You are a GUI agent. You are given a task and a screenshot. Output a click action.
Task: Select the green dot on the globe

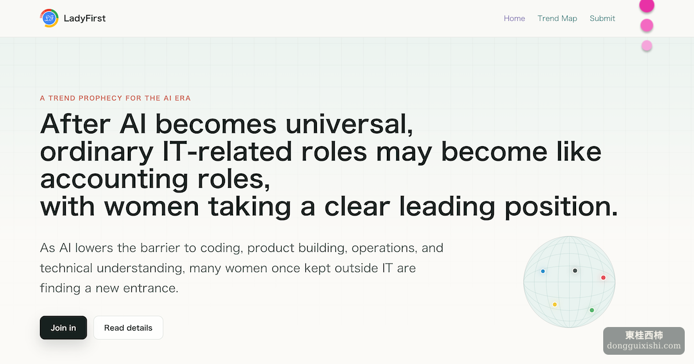tap(592, 310)
